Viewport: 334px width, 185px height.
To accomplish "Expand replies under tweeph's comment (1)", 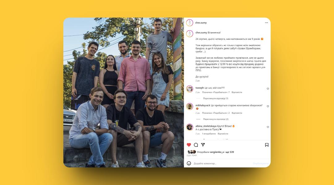I will 216,99.
